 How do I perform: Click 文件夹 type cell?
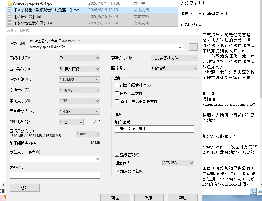(139, 3)
